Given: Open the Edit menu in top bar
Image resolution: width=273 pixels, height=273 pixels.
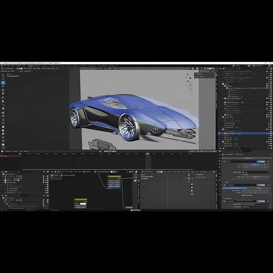Looking at the screenshot, I should [x=8, y=66].
